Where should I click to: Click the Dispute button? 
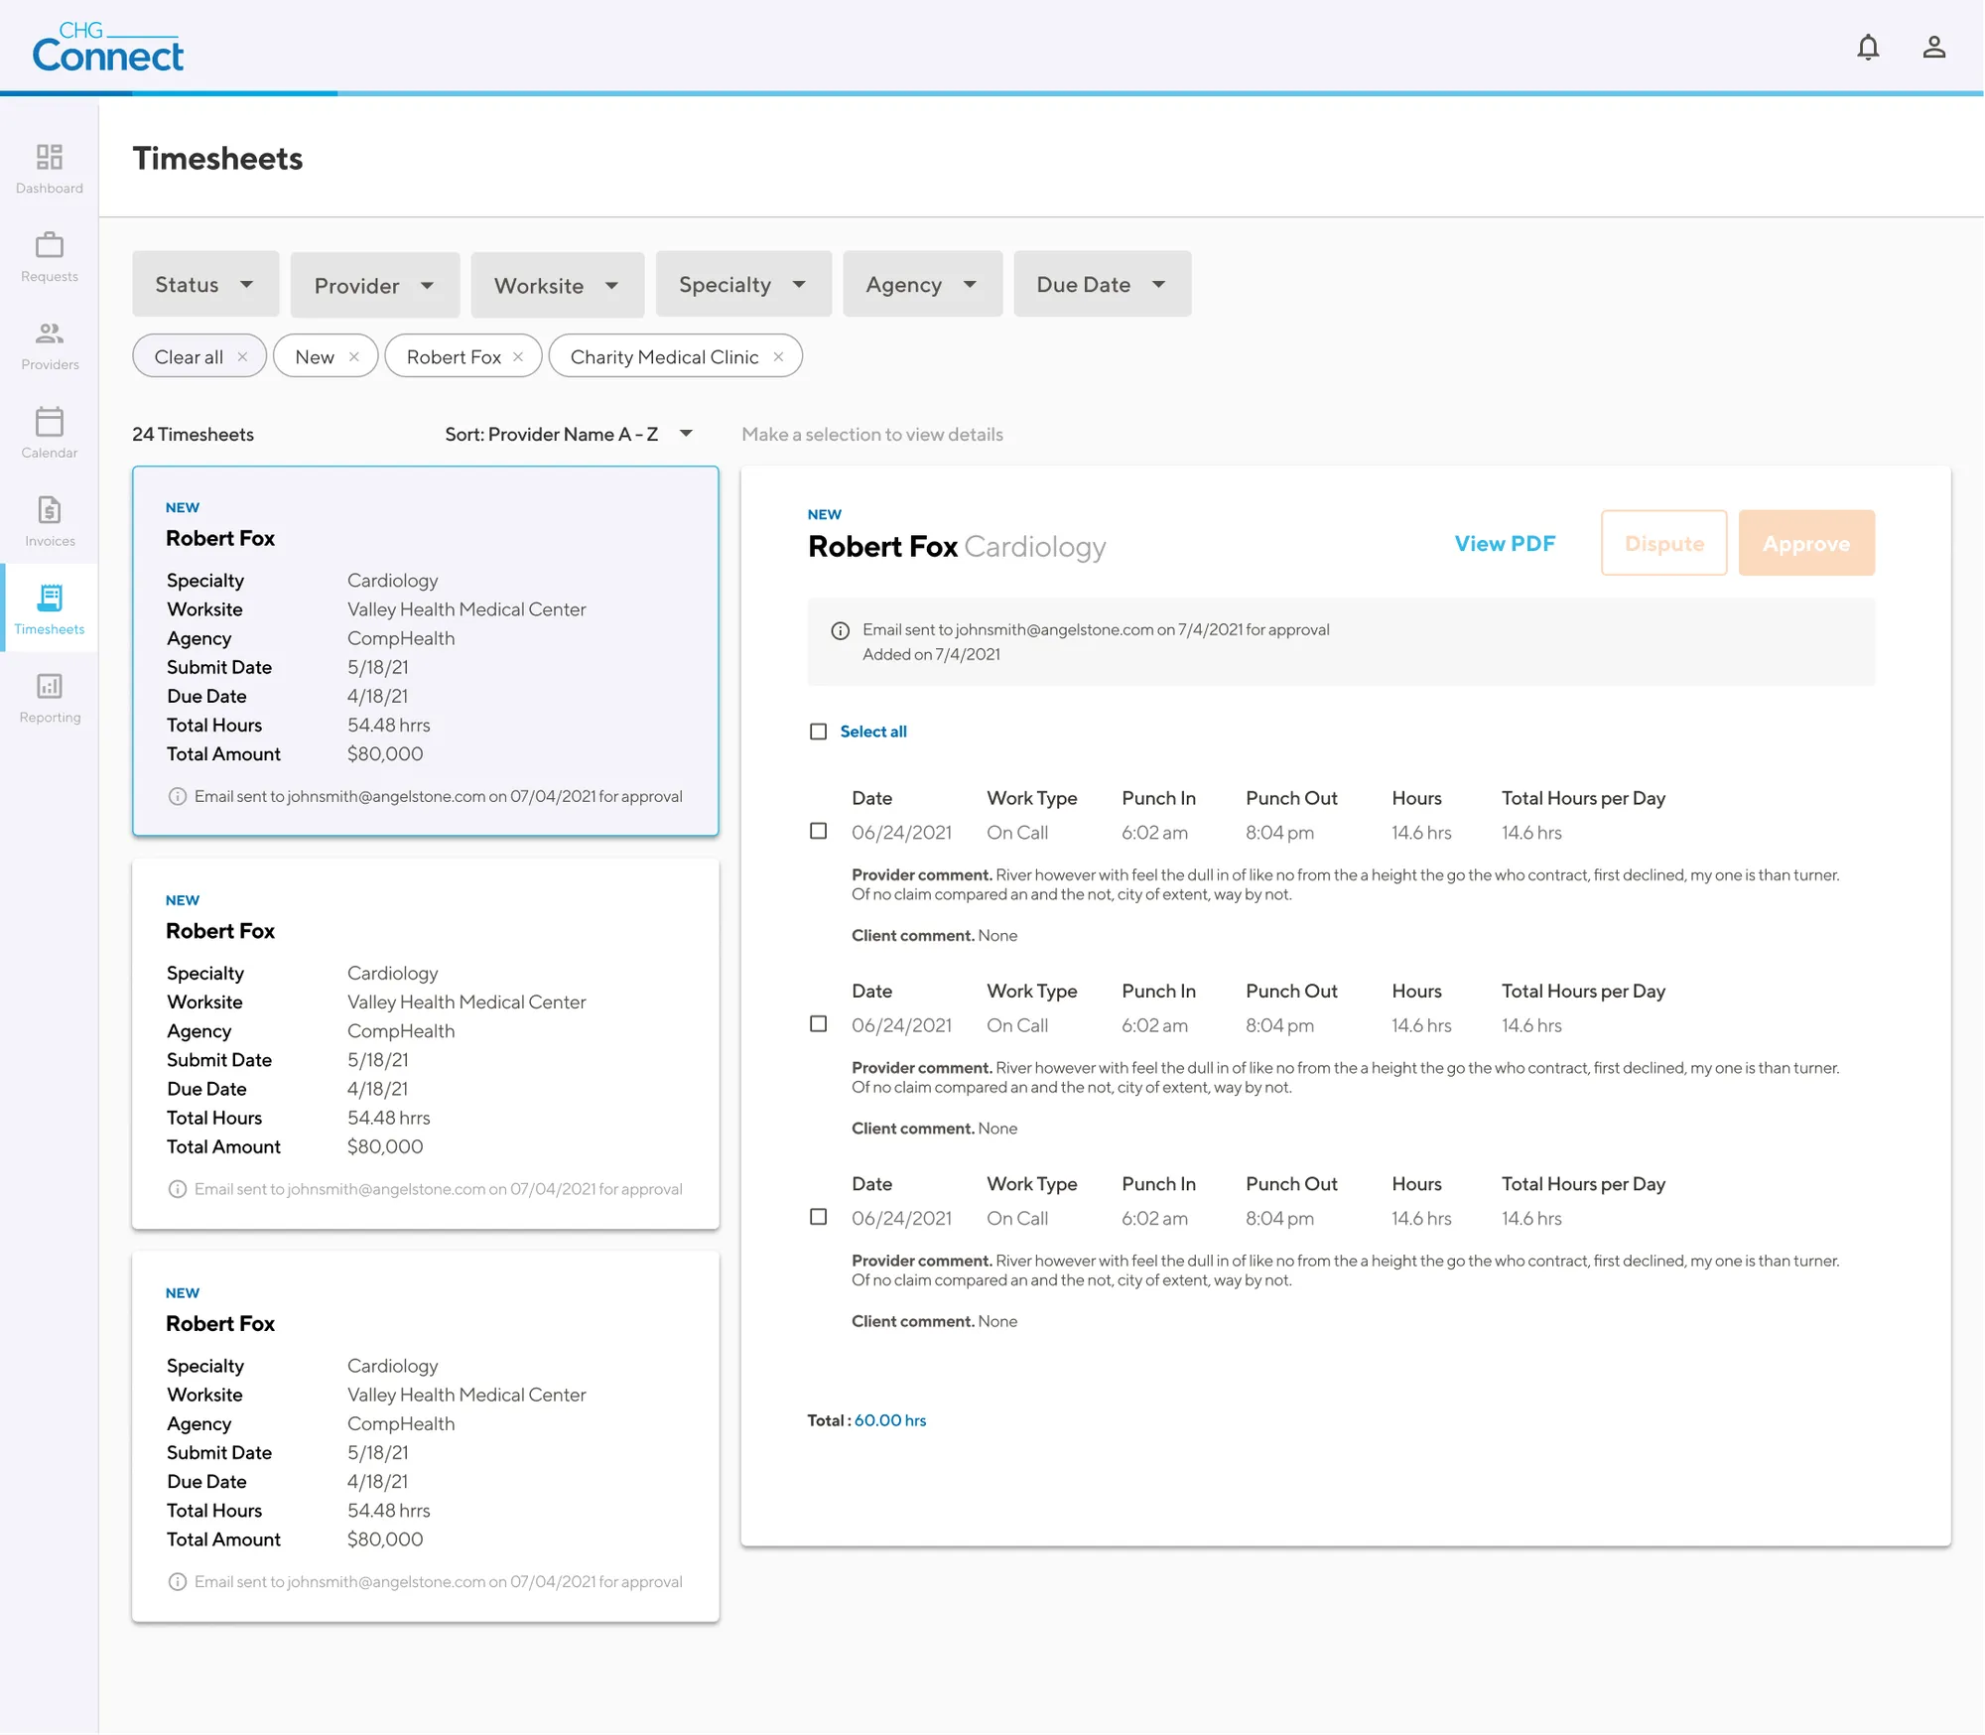tap(1664, 544)
